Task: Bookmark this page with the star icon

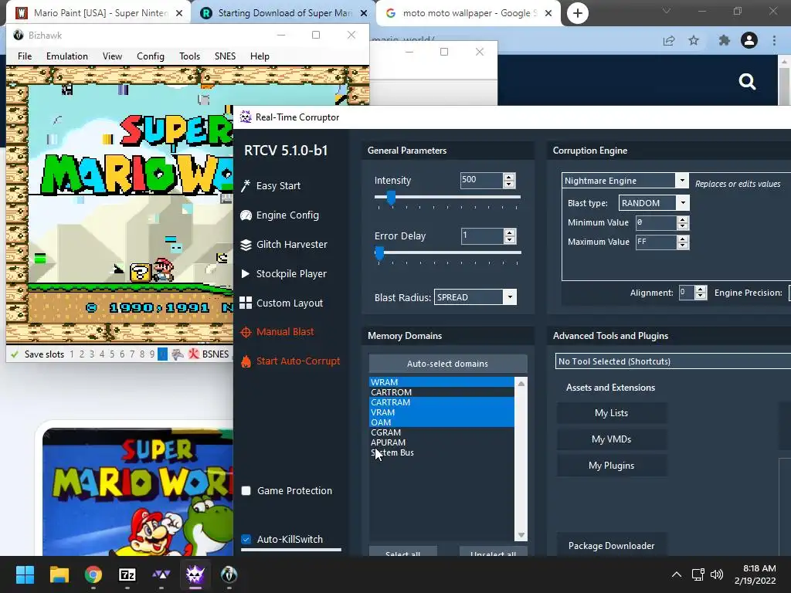Action: point(694,40)
